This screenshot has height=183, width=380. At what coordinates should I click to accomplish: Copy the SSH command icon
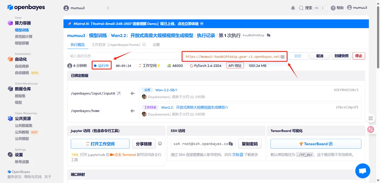231,144
